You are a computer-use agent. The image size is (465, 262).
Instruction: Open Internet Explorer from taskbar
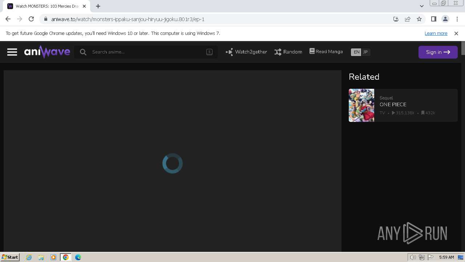coord(29,257)
